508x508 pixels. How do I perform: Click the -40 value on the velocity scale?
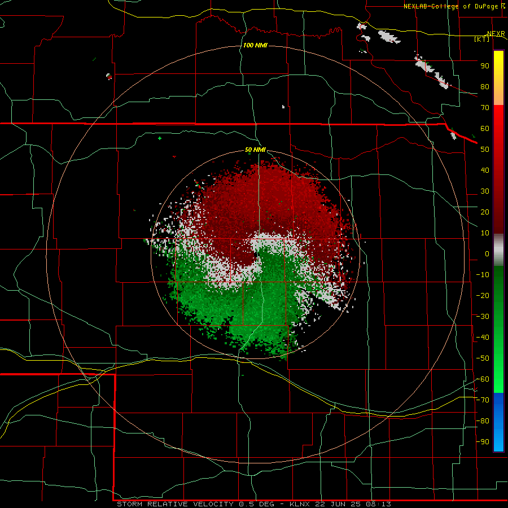pyautogui.click(x=483, y=338)
